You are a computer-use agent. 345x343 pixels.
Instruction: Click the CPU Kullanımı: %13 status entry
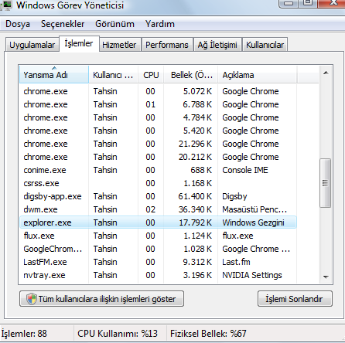click(x=118, y=334)
